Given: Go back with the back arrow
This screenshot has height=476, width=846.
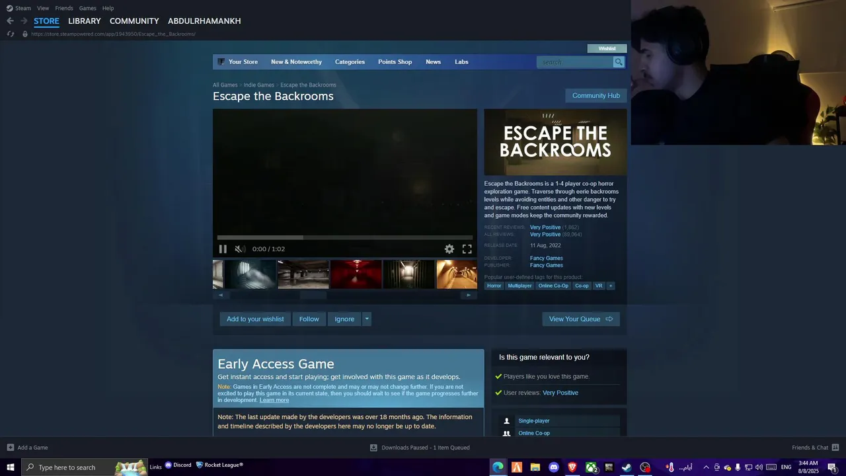Looking at the screenshot, I should pos(10,21).
